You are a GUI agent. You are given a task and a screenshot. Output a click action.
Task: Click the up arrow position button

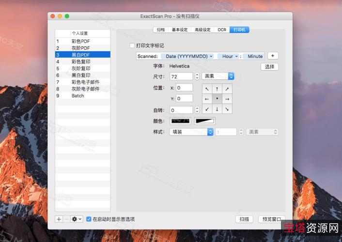[x=217, y=89]
